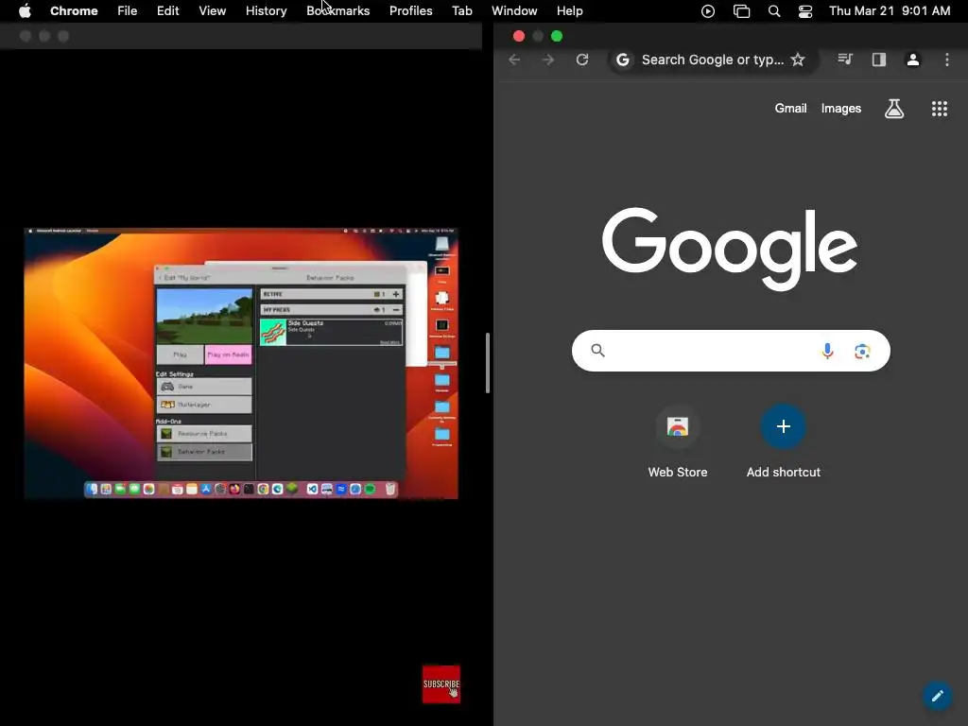Image resolution: width=968 pixels, height=726 pixels.
Task: Open the File menu
Action: click(128, 10)
